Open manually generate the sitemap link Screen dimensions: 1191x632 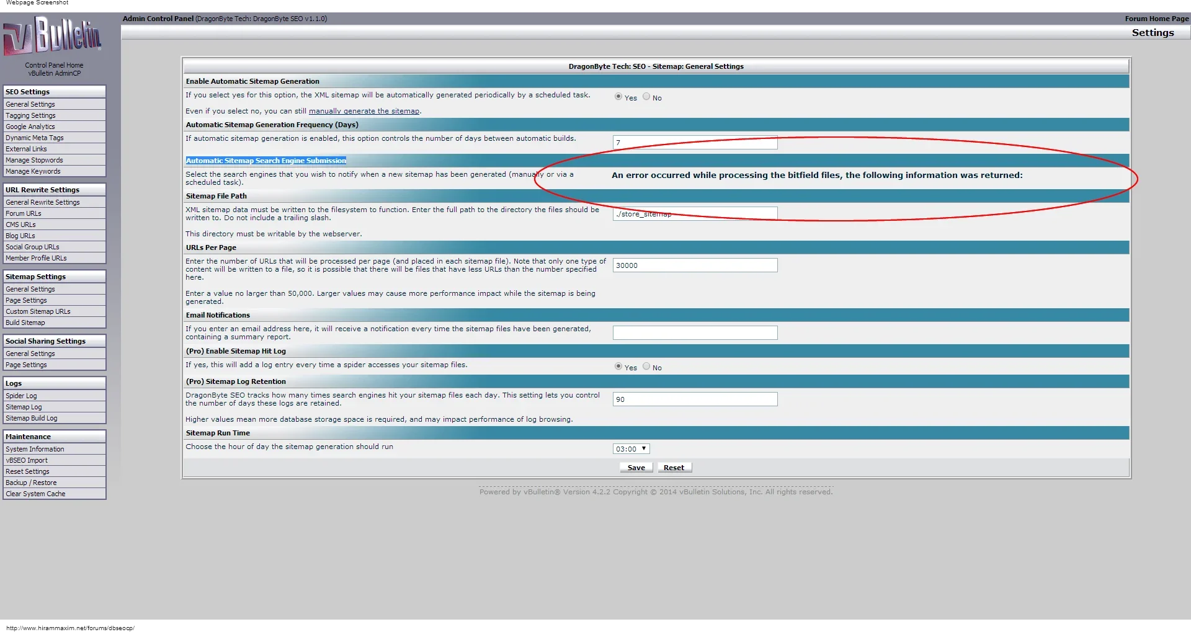click(364, 111)
